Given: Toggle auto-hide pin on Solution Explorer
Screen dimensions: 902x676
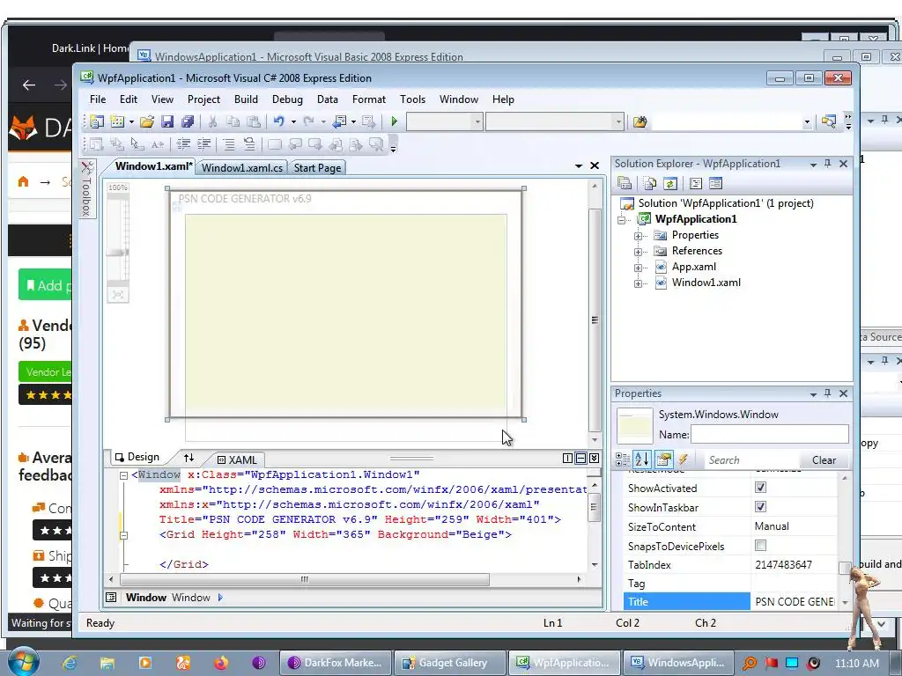Looking at the screenshot, I should (x=828, y=164).
